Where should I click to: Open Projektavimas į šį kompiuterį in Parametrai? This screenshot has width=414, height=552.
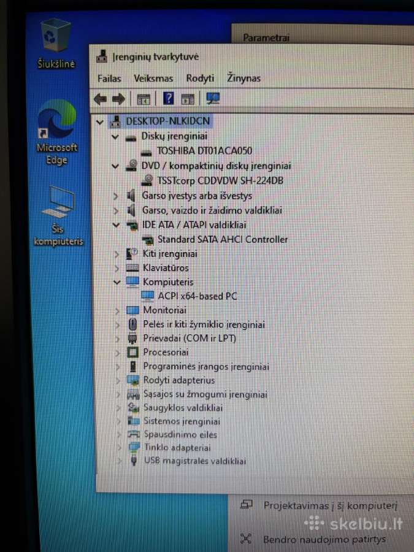click(x=330, y=506)
